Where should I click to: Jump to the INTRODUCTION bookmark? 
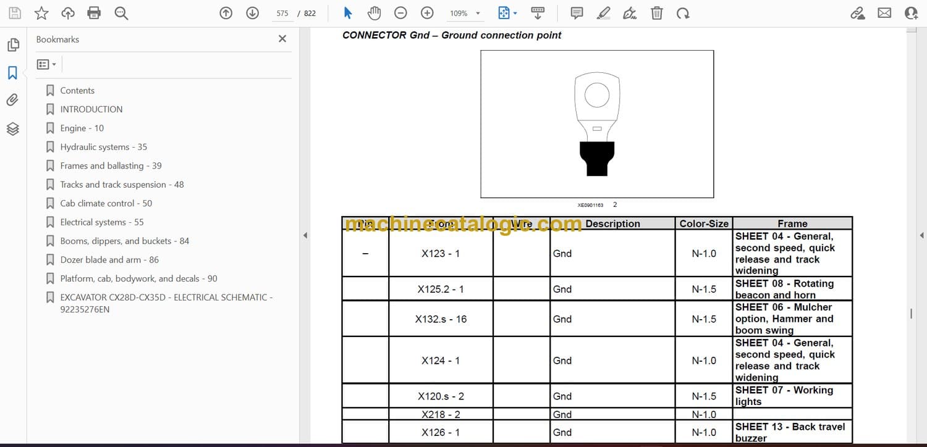point(91,109)
